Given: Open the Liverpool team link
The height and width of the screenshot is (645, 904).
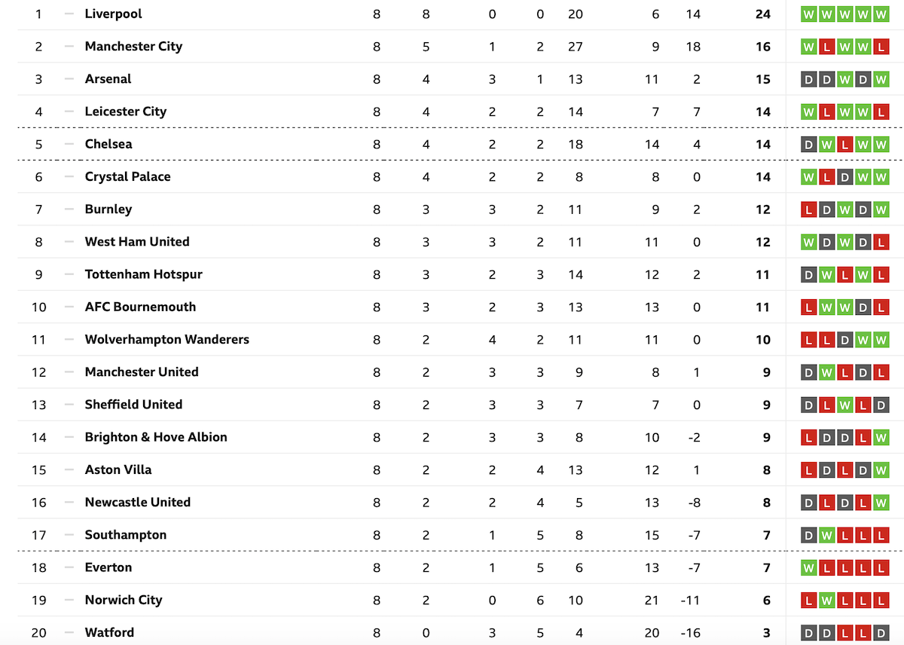Looking at the screenshot, I should click(x=113, y=14).
